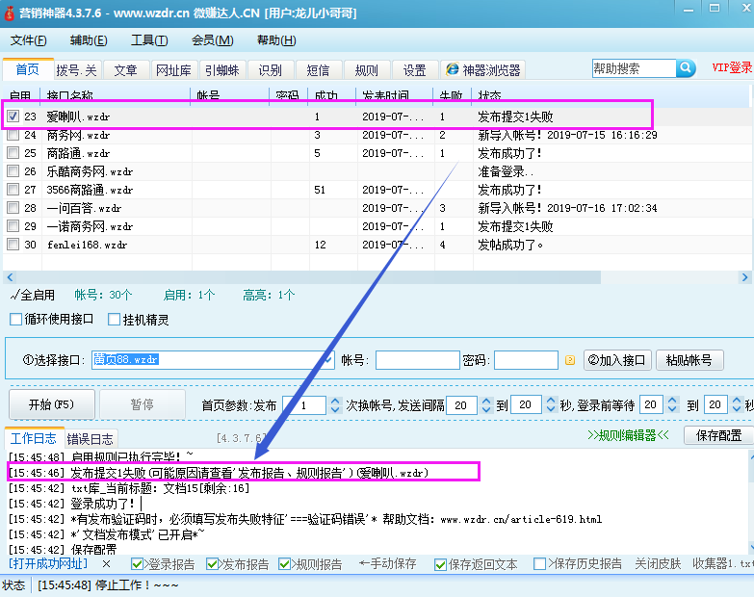Image resolution: width=754 pixels, height=597 pixels.
Task: Toggle the 登录报告 checkbox
Action: [137, 564]
